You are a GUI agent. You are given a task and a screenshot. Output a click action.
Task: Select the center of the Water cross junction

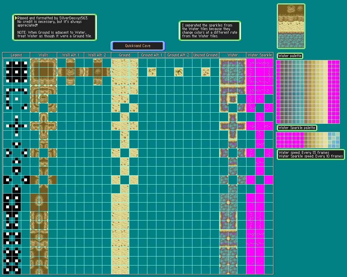click(x=233, y=126)
